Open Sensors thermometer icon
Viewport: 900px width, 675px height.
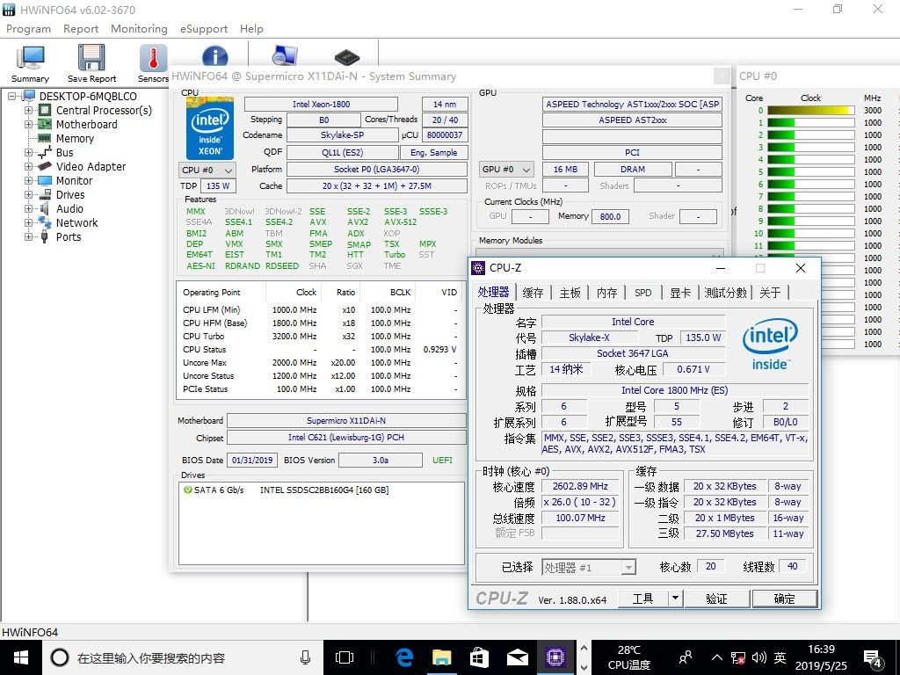click(153, 64)
